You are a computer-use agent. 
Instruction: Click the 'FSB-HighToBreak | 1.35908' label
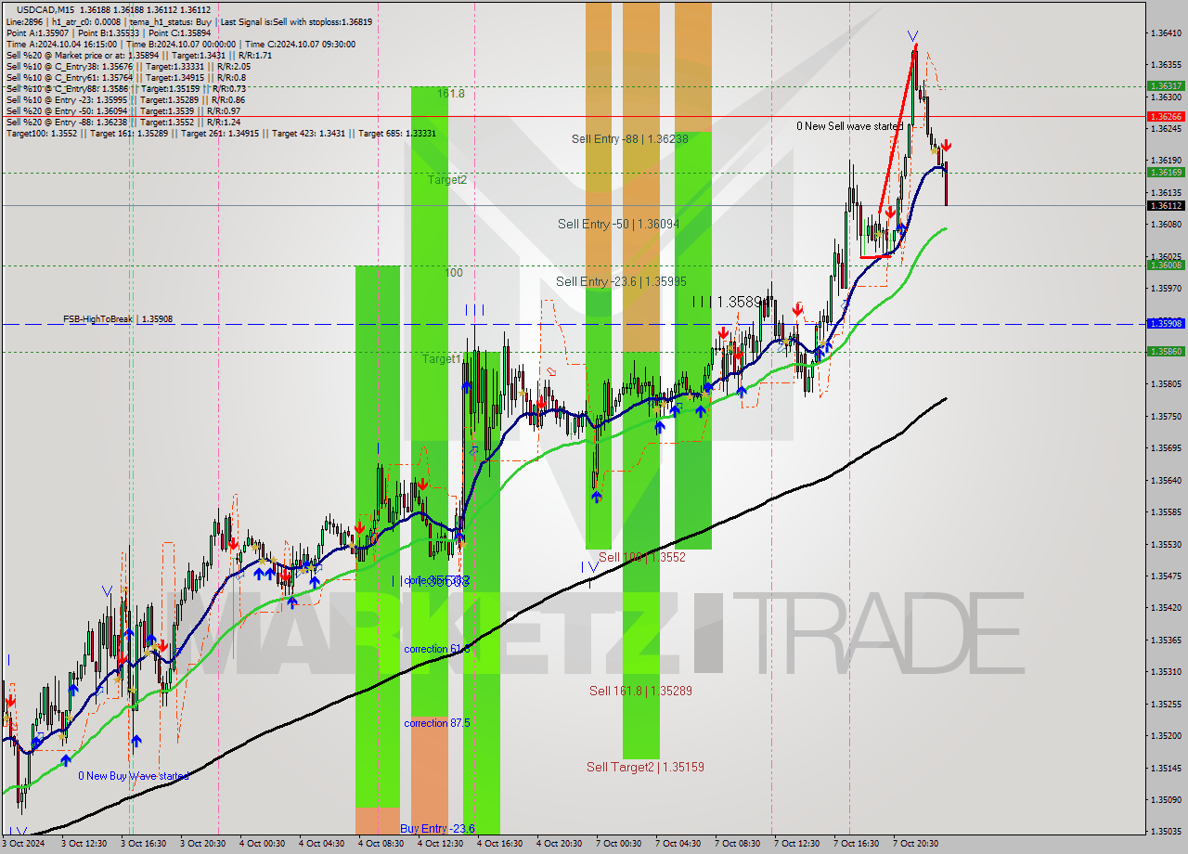tap(118, 319)
